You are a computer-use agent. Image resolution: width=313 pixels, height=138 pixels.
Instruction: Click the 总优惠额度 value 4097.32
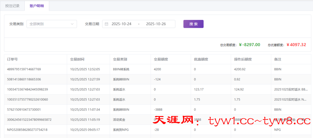click(x=296, y=45)
